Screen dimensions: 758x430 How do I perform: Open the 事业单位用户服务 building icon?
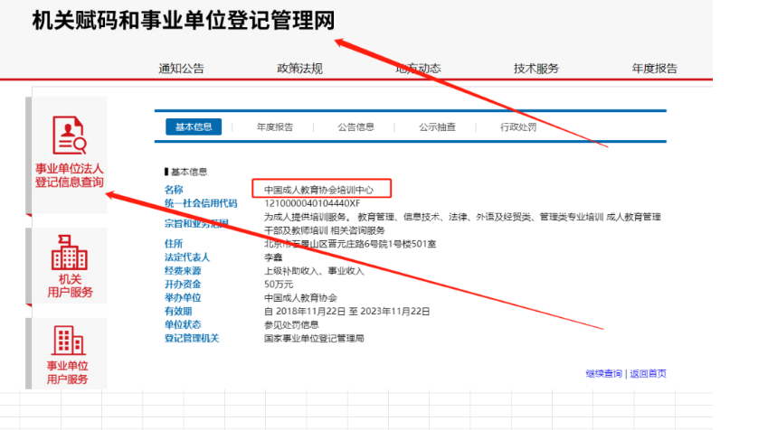68,341
